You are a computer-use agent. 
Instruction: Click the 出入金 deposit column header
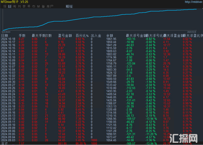pyautogui.click(x=96, y=36)
